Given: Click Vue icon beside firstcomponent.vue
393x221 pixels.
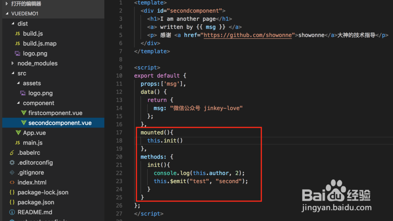Looking at the screenshot, I should (24, 113).
